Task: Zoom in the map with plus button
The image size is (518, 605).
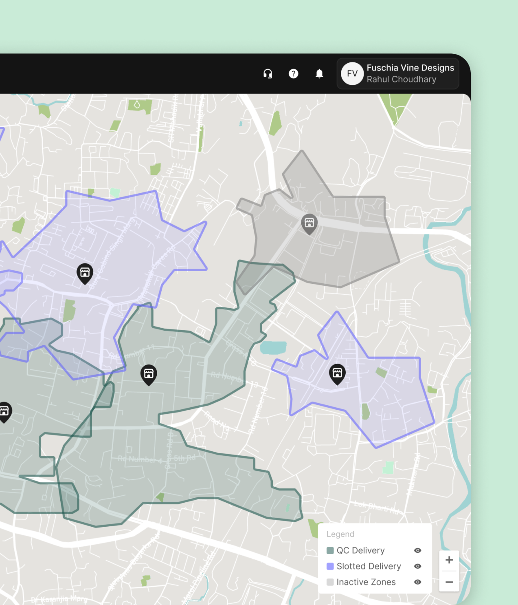Action: pos(449,560)
